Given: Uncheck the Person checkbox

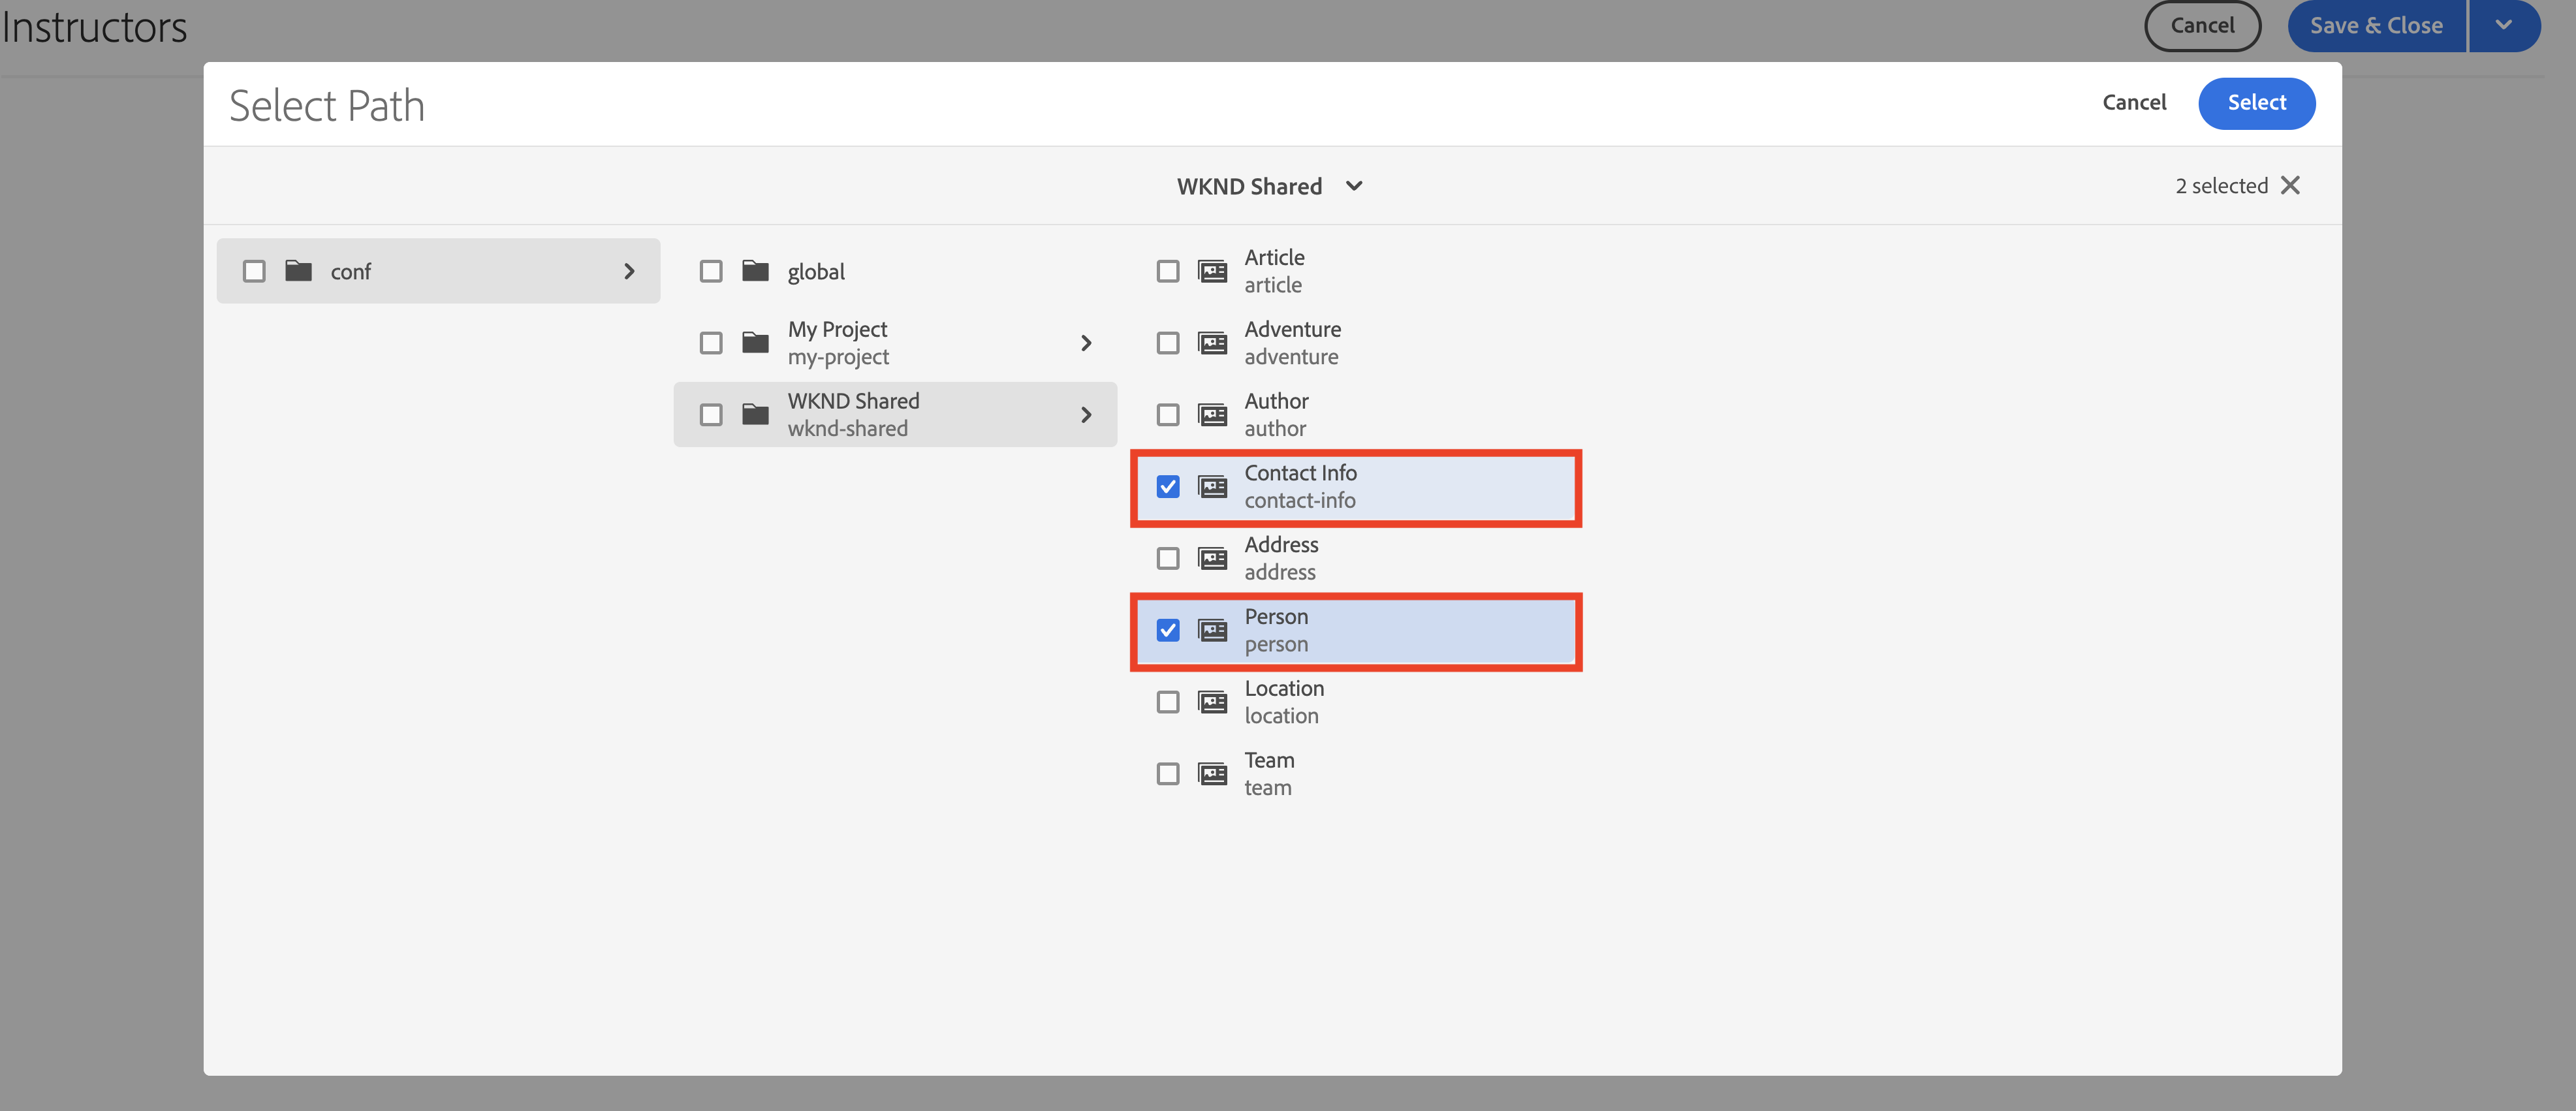Looking at the screenshot, I should coord(1167,630).
